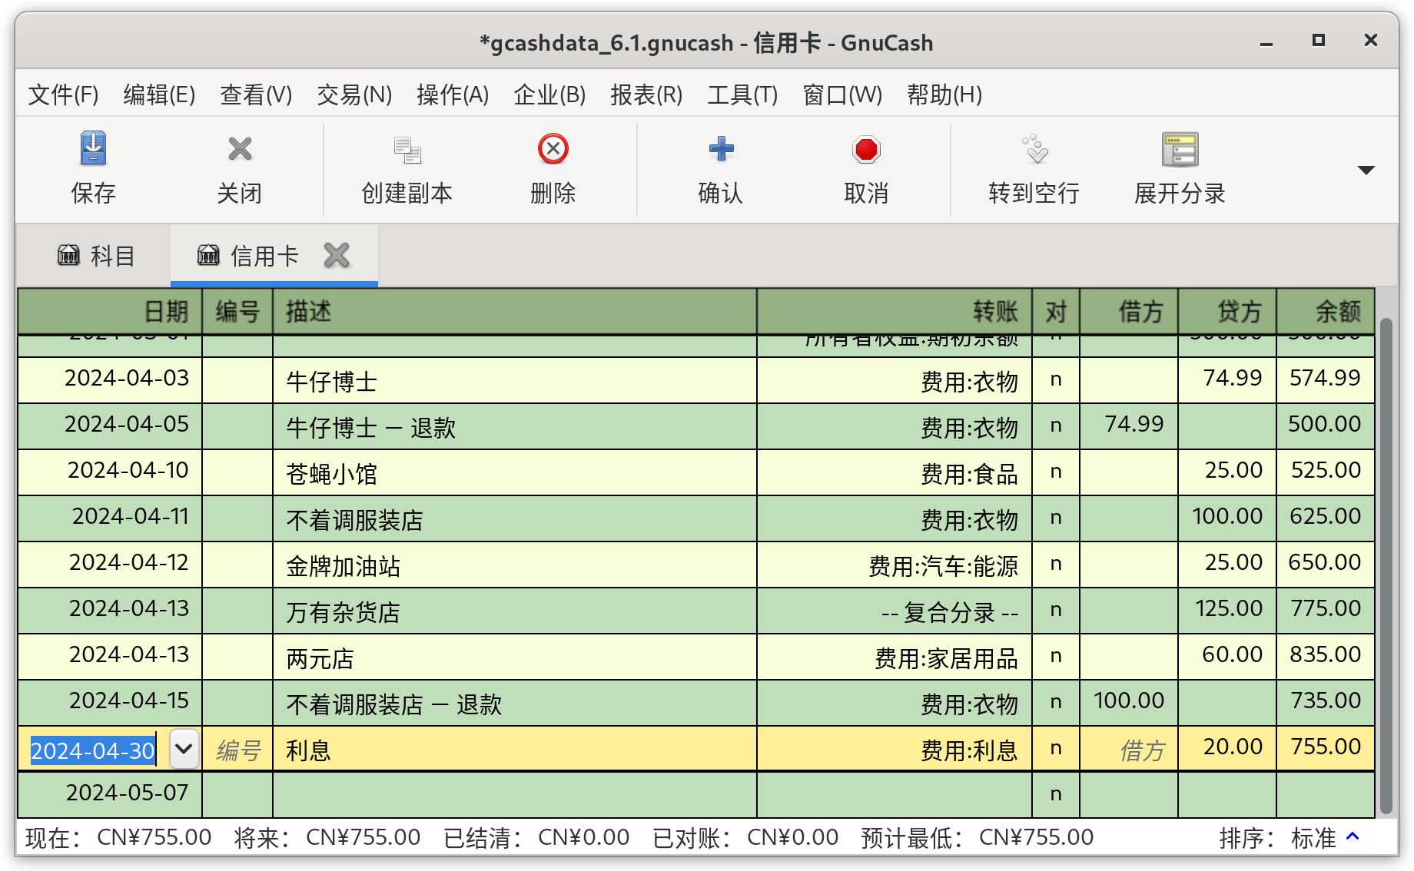Close the 信用卡 tab
This screenshot has width=1414, height=871.
click(x=337, y=256)
